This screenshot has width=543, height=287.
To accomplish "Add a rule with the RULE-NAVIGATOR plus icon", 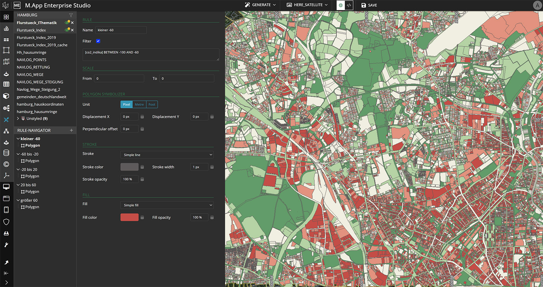I will coord(71,130).
